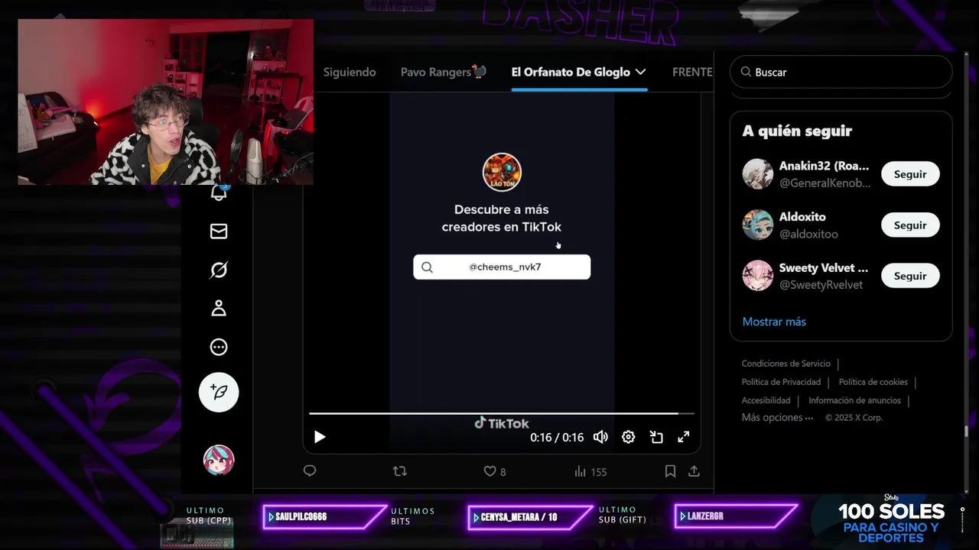Open Política de cookies link
This screenshot has height=550, width=979.
pyautogui.click(x=873, y=382)
